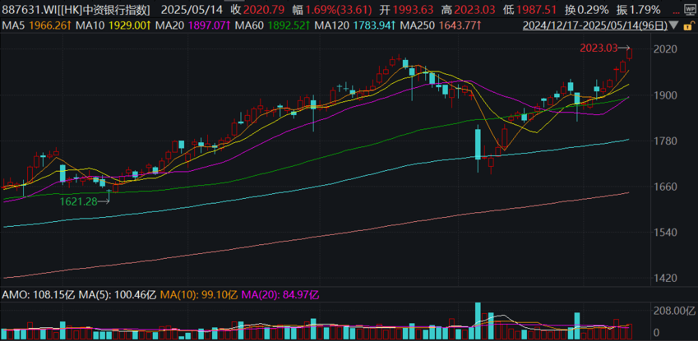Select the 887631.WI index title

75,10
